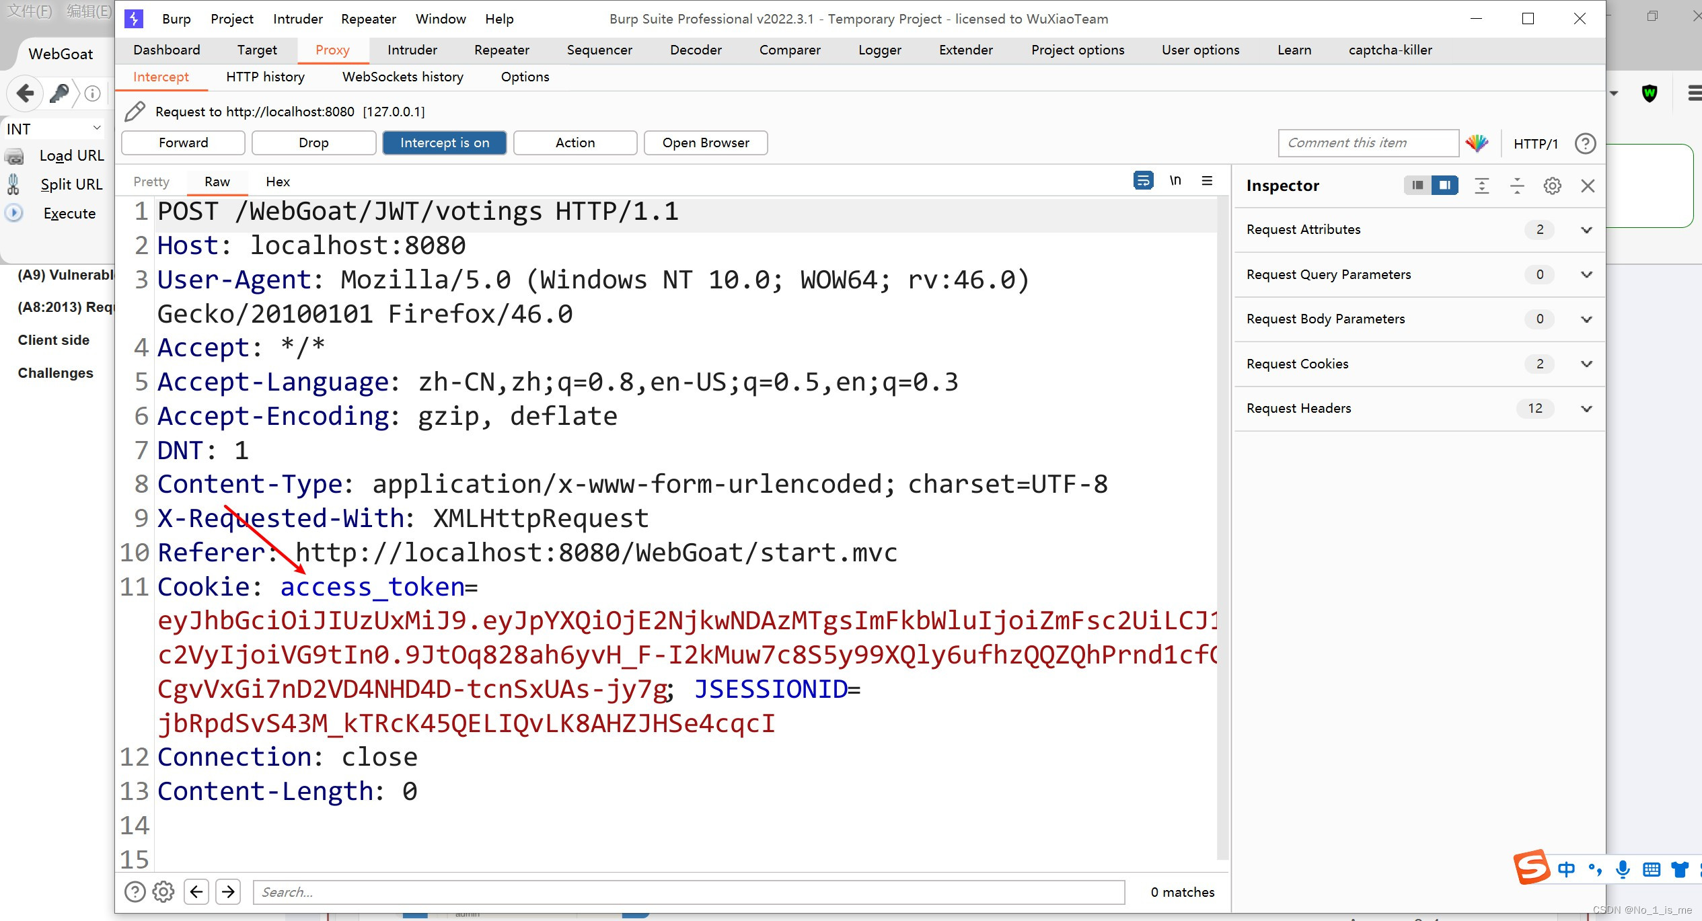Click the Drop button to discard request
Image resolution: width=1702 pixels, height=921 pixels.
tap(313, 142)
